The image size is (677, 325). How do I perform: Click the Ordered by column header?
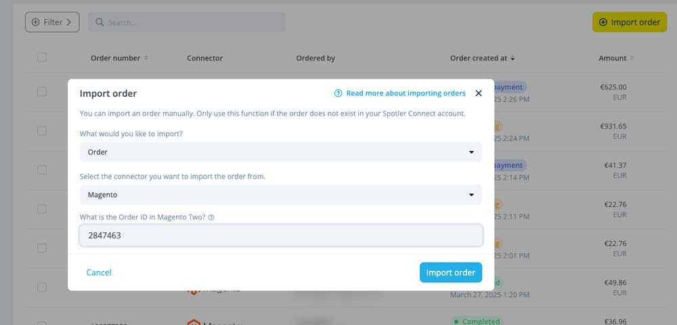pyautogui.click(x=315, y=58)
